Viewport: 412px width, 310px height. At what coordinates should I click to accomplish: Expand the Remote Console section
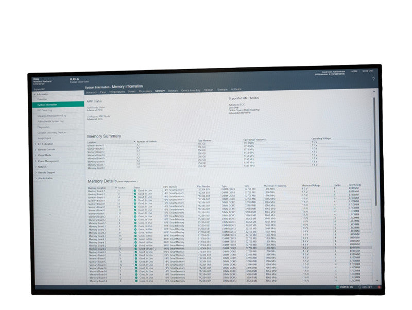[36, 150]
